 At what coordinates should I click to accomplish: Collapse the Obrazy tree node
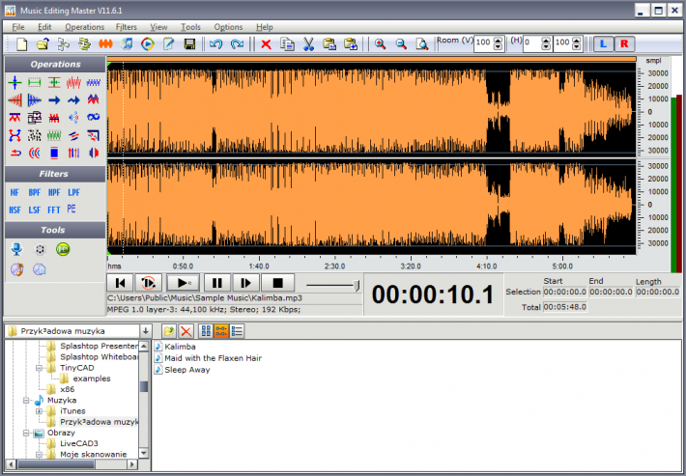pyautogui.click(x=26, y=433)
